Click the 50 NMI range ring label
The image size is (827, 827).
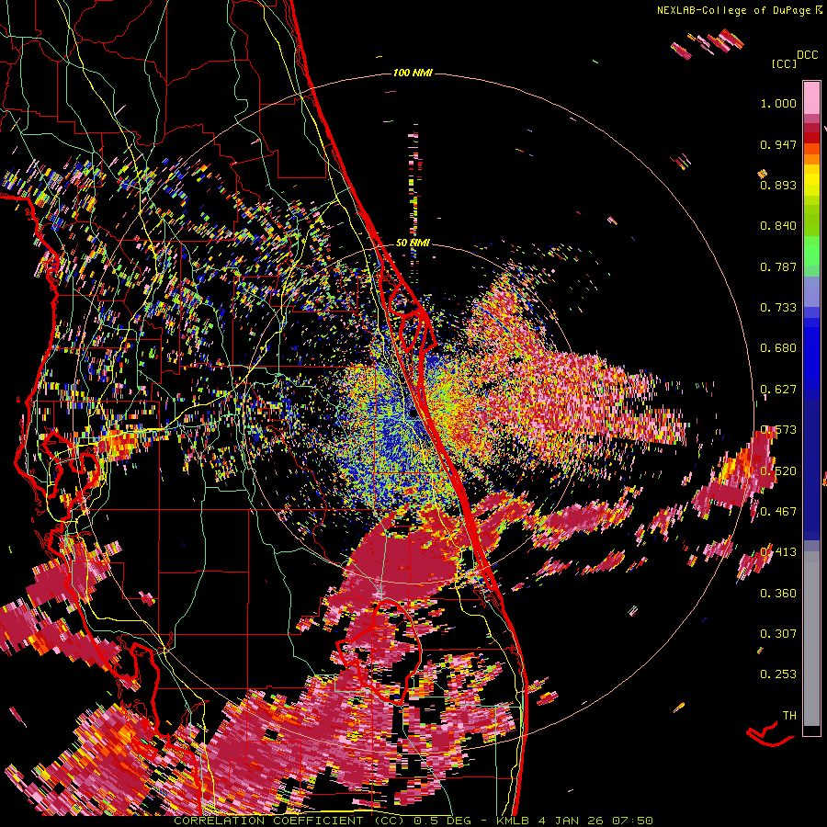tap(413, 243)
